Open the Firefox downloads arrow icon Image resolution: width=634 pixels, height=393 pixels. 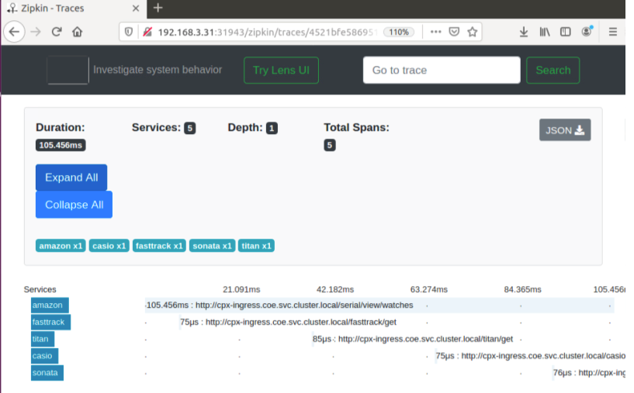[x=524, y=33]
